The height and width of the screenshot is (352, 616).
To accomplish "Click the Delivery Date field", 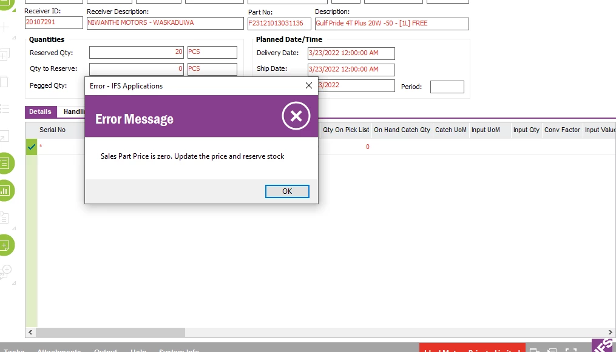I will 351,53.
